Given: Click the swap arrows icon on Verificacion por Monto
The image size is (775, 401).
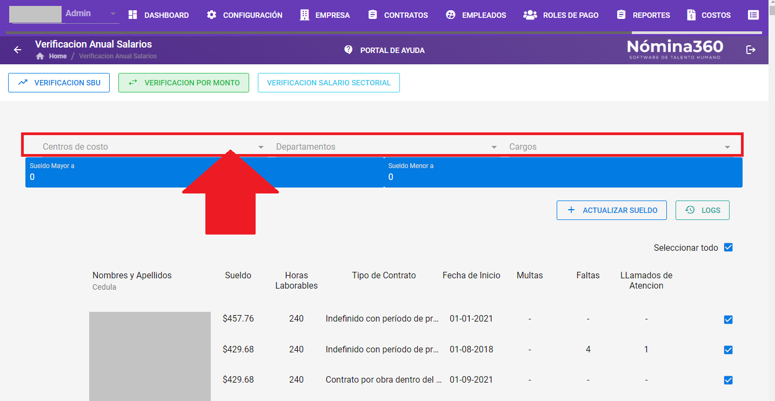Looking at the screenshot, I should click(133, 83).
